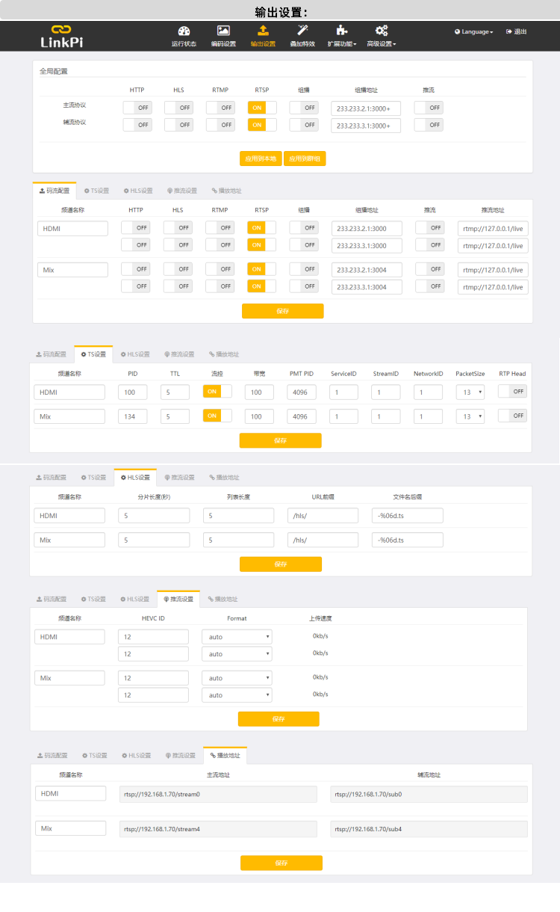Click the 应用到本地 button
This screenshot has height=912, width=560.
tap(261, 158)
